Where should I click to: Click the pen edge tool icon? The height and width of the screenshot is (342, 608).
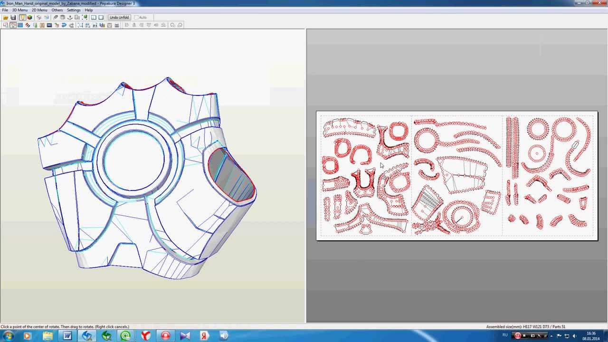pos(55,18)
